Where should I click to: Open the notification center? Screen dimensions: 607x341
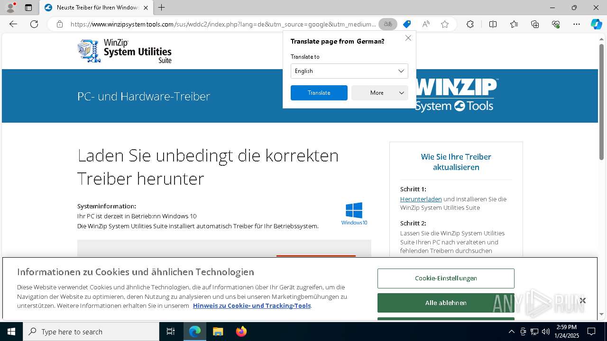pyautogui.click(x=591, y=332)
